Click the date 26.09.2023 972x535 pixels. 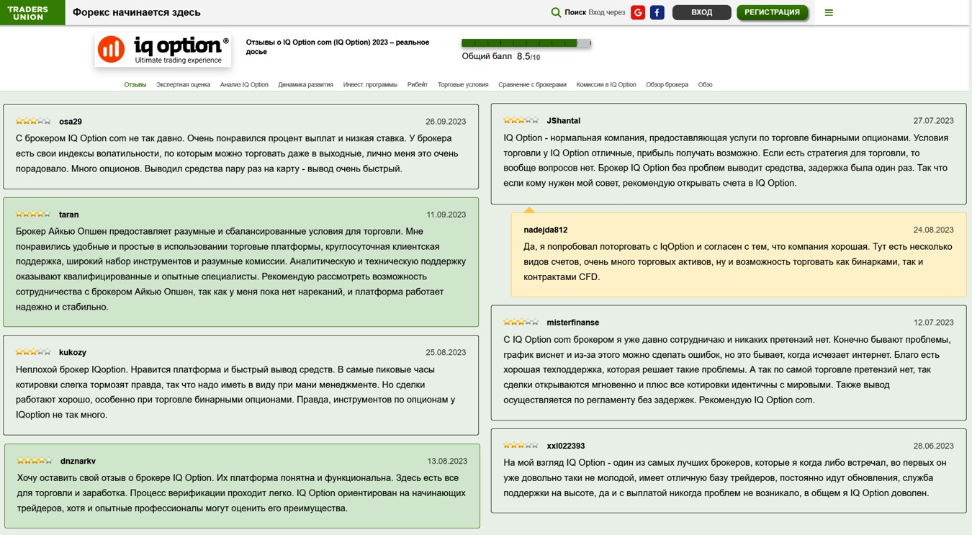(x=446, y=122)
